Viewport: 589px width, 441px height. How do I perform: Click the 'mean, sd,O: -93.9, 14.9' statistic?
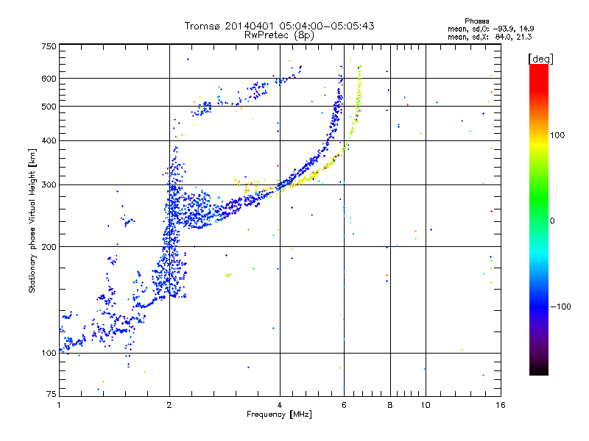(490, 29)
